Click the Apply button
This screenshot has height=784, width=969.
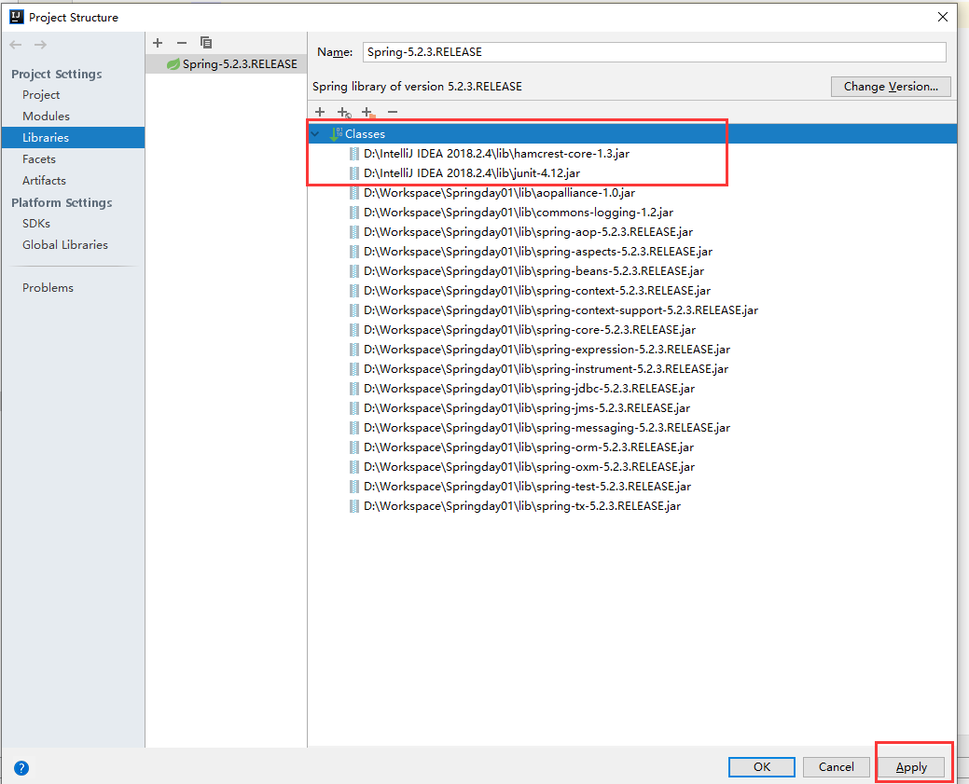pyautogui.click(x=911, y=766)
